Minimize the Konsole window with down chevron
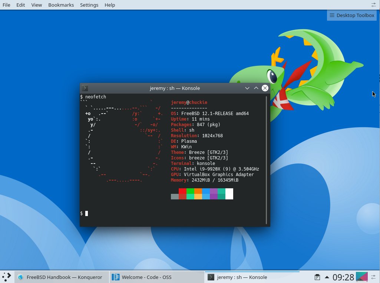Viewport: 380px width, 283px height. (x=247, y=88)
